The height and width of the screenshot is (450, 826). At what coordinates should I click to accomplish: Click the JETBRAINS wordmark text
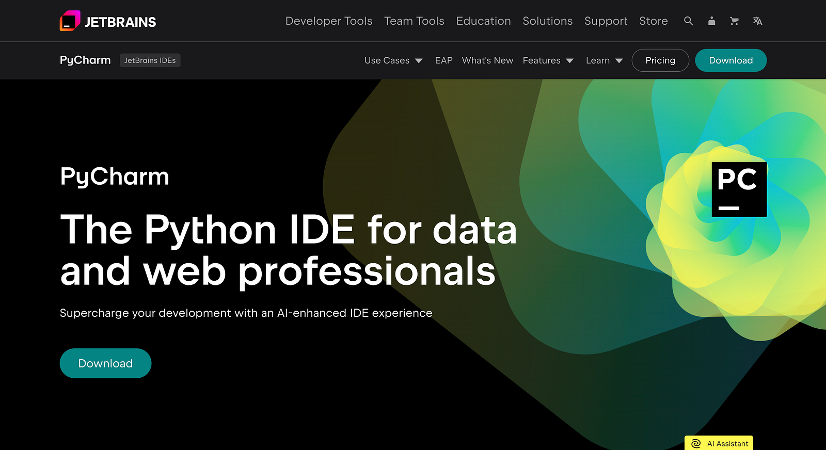pos(120,22)
